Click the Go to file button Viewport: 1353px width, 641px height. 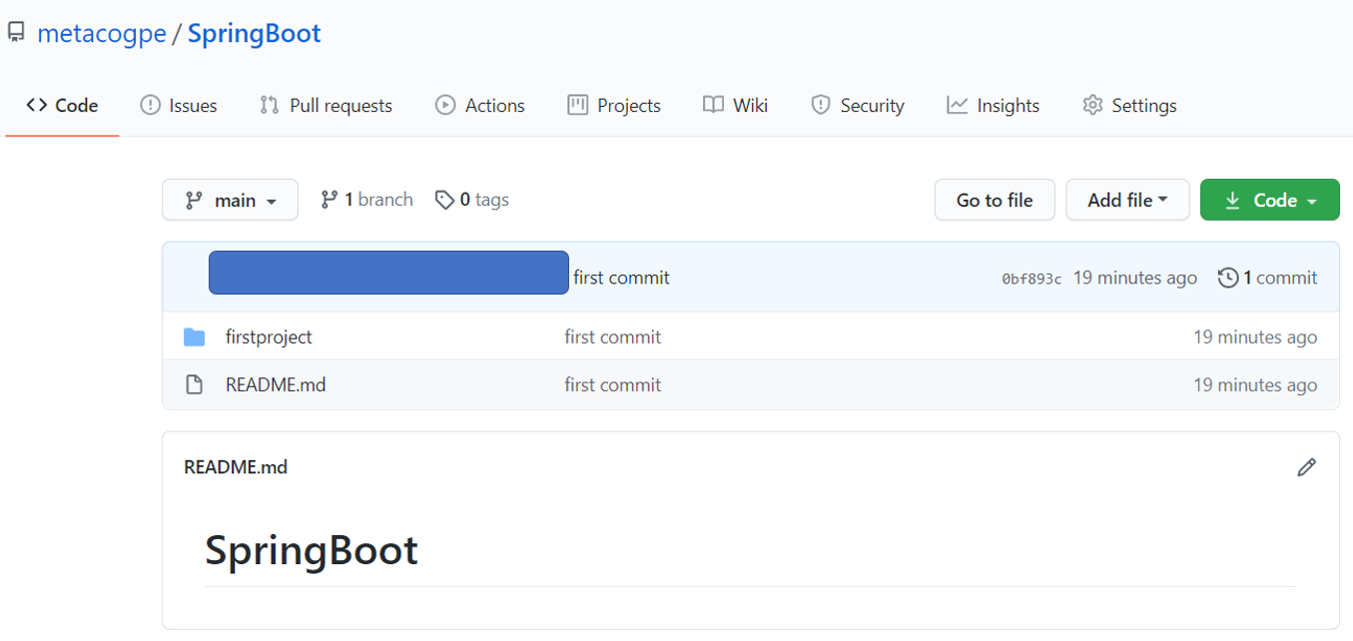[995, 200]
